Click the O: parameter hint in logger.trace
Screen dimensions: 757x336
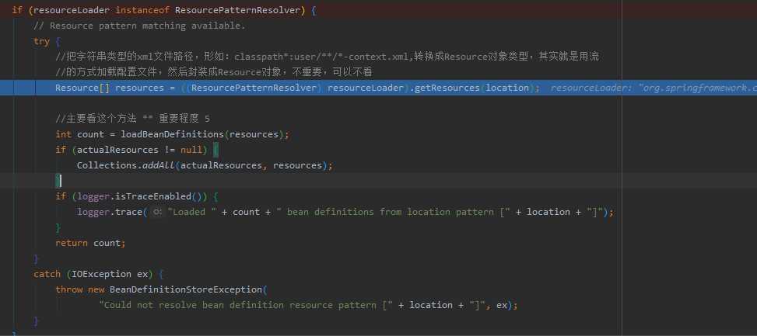(157, 212)
